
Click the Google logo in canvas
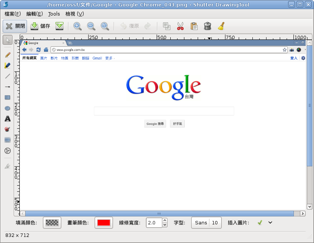pos(163,87)
